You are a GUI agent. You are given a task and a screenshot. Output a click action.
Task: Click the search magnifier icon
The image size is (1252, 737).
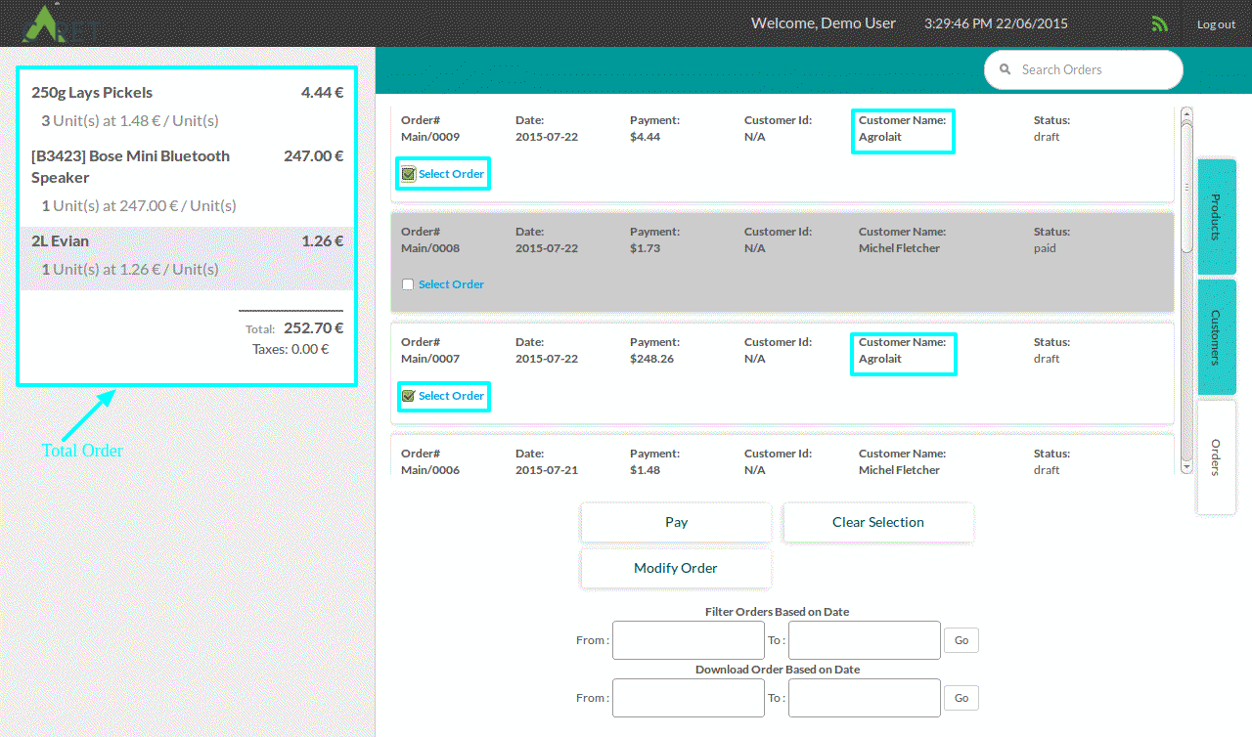(x=1005, y=69)
